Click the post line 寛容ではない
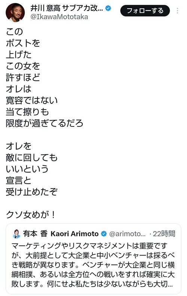Screen dimensions: 187x296 point(32,100)
